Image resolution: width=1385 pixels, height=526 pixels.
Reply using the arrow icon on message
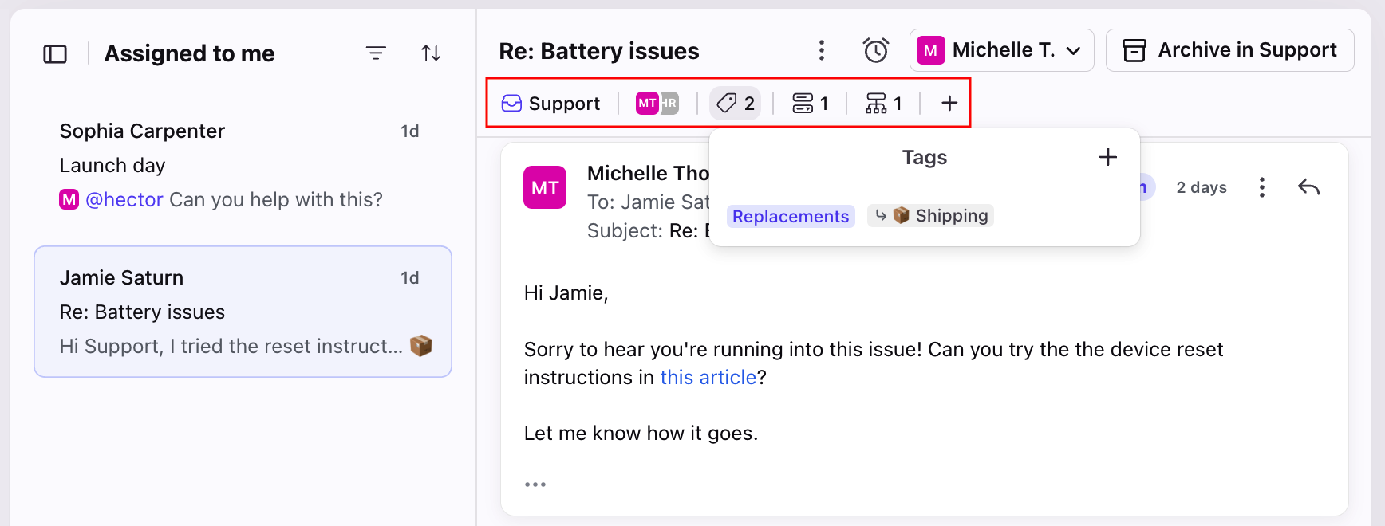[x=1308, y=187]
